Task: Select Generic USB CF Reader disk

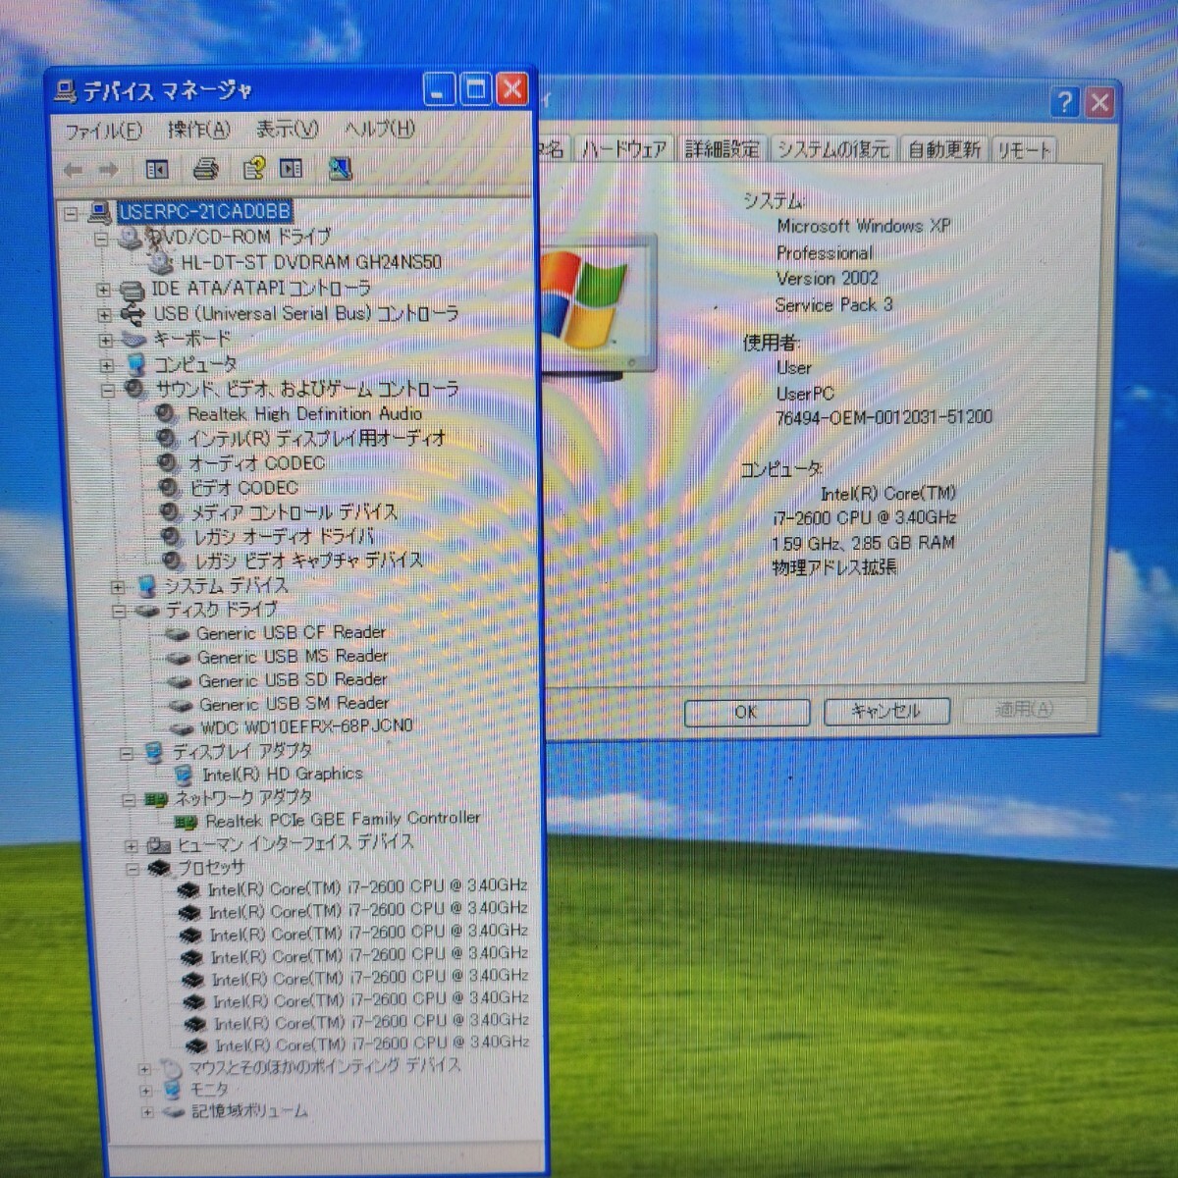Action: click(x=291, y=633)
